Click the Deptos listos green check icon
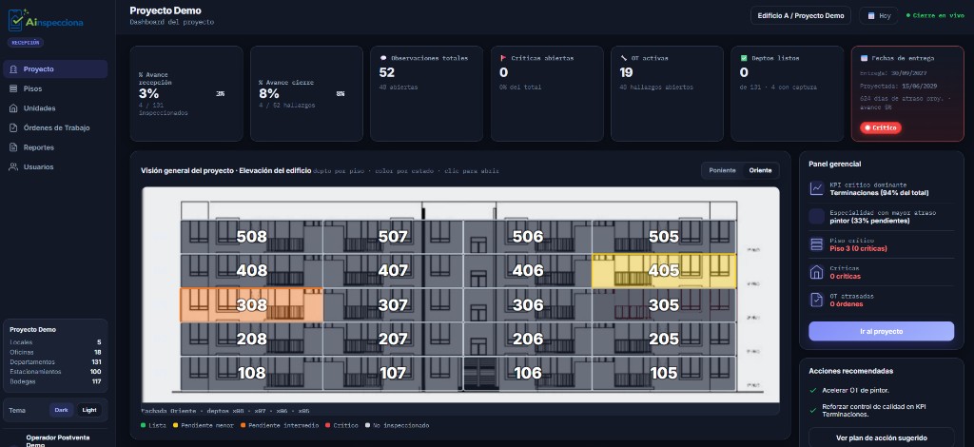This screenshot has width=974, height=447. pos(744,58)
